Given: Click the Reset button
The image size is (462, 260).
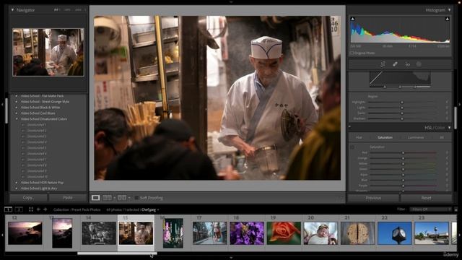Looking at the screenshot, I should click(x=426, y=198).
